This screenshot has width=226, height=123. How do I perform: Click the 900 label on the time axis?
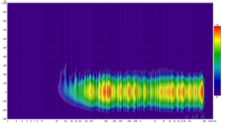coord(5,12)
